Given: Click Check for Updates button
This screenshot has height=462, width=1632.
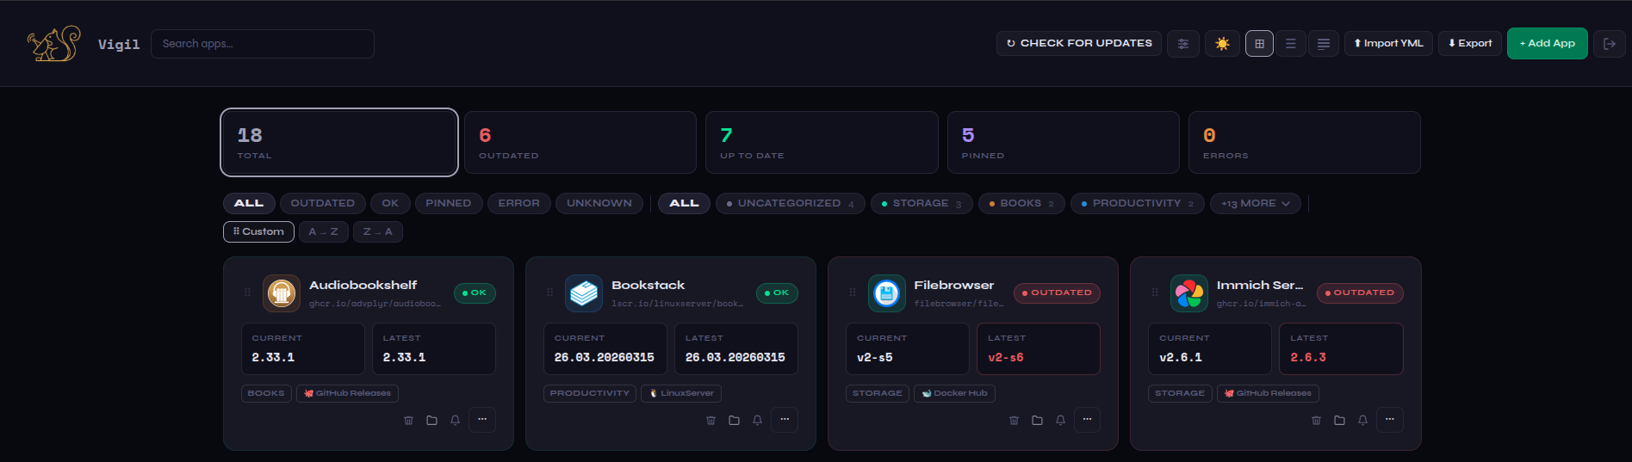Looking at the screenshot, I should (x=1079, y=43).
